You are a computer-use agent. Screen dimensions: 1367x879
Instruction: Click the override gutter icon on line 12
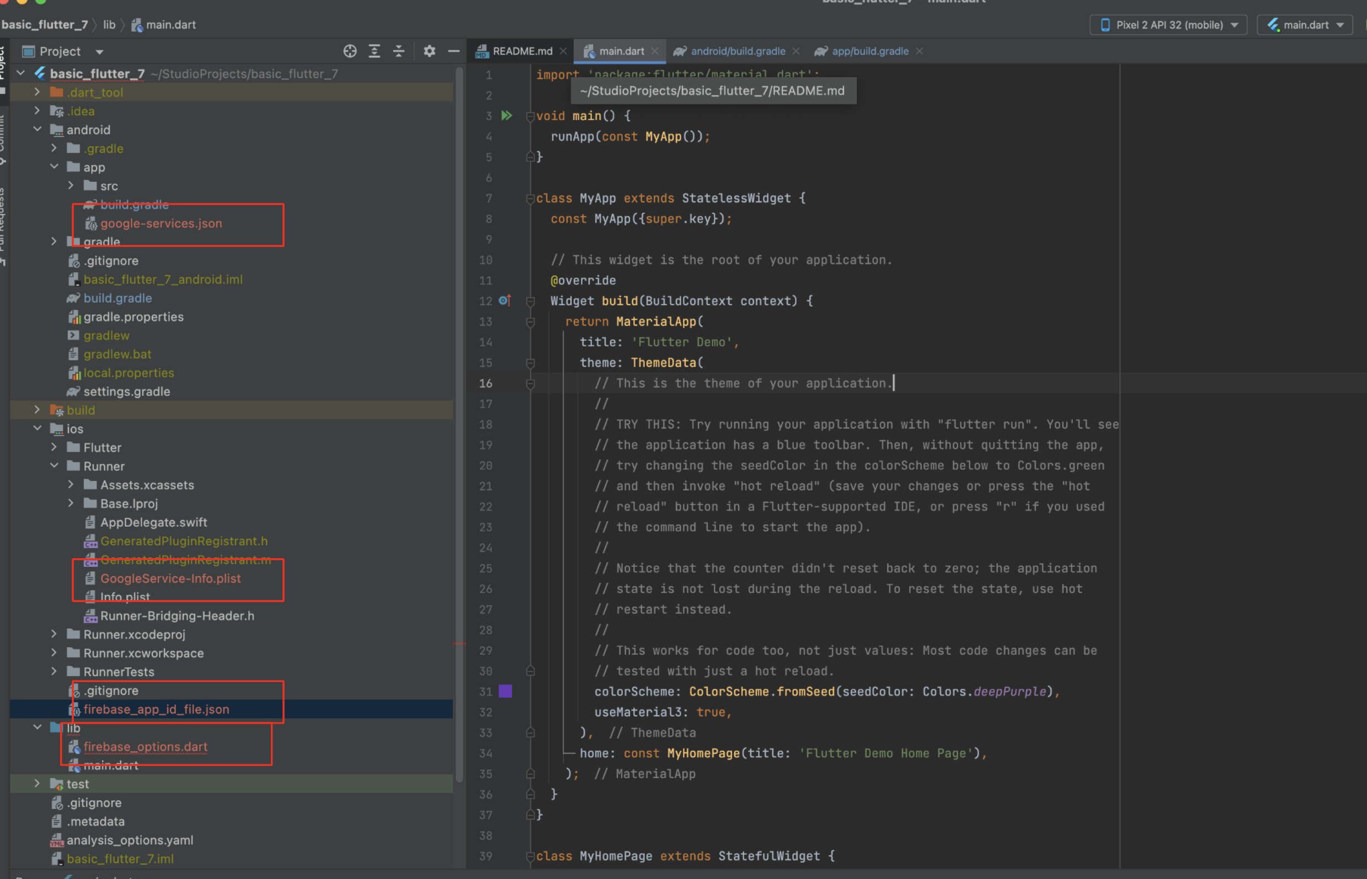tap(505, 301)
